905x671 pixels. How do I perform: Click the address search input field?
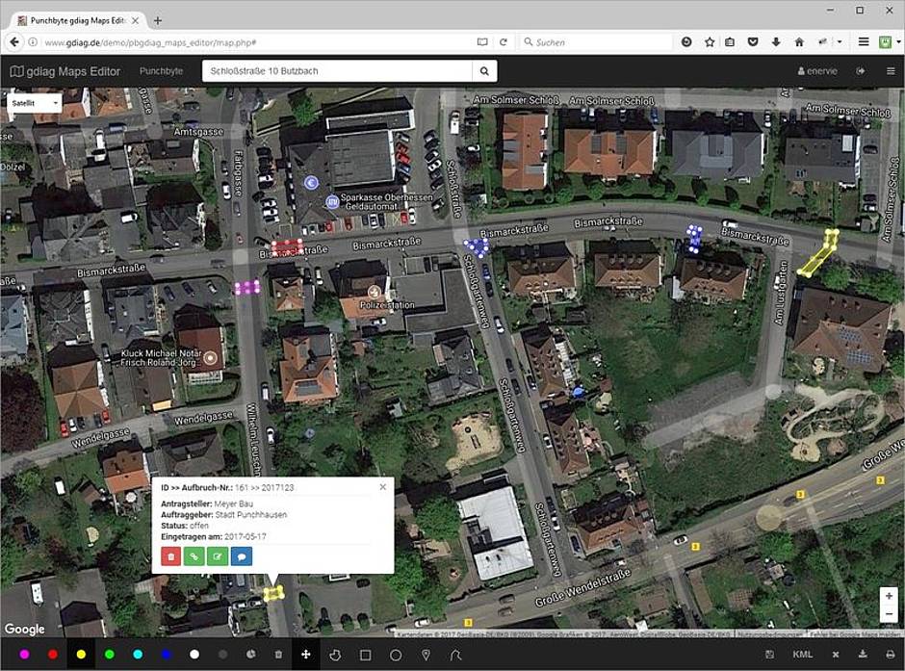[337, 71]
